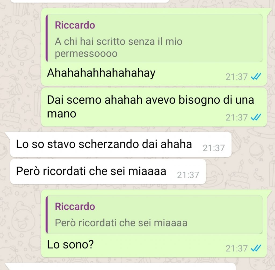
Task: Select the Ahahahahhahahahay message text
Action: (101, 73)
